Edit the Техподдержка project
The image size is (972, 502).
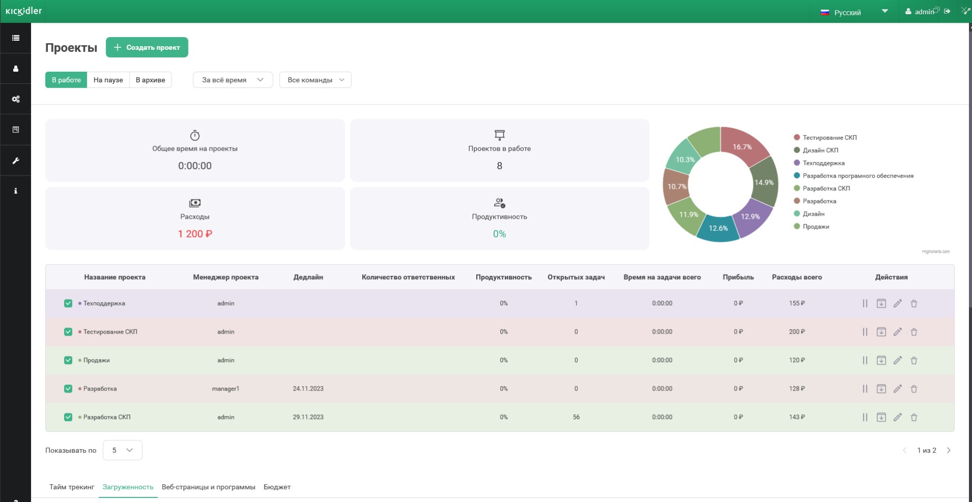point(898,304)
